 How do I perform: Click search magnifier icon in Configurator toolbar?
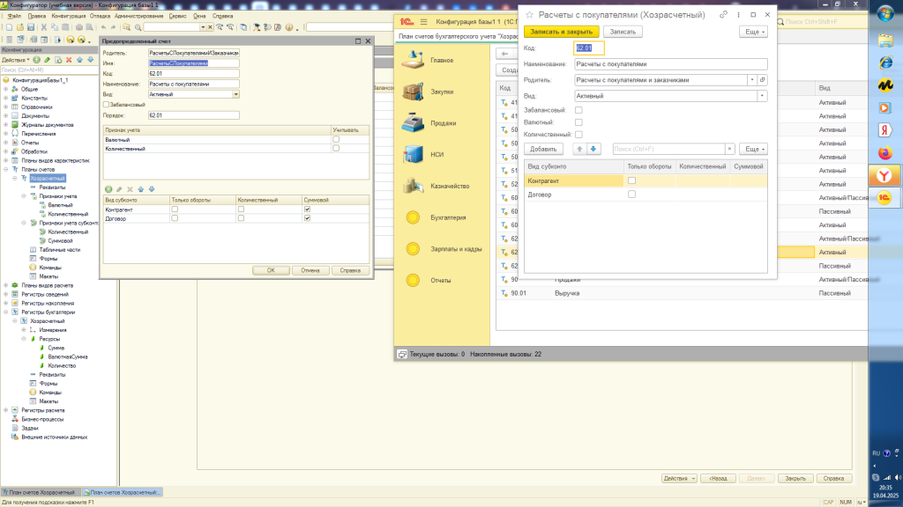tap(138, 27)
